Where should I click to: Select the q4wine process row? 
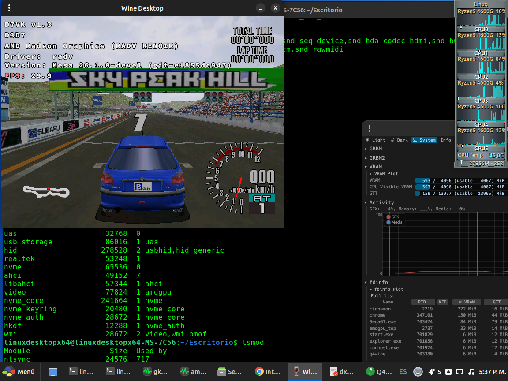438,354
